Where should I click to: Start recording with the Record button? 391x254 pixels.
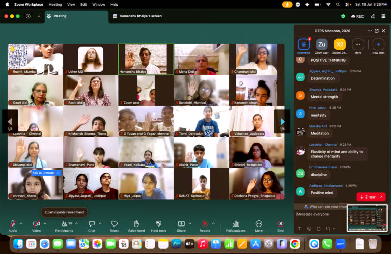click(x=205, y=226)
